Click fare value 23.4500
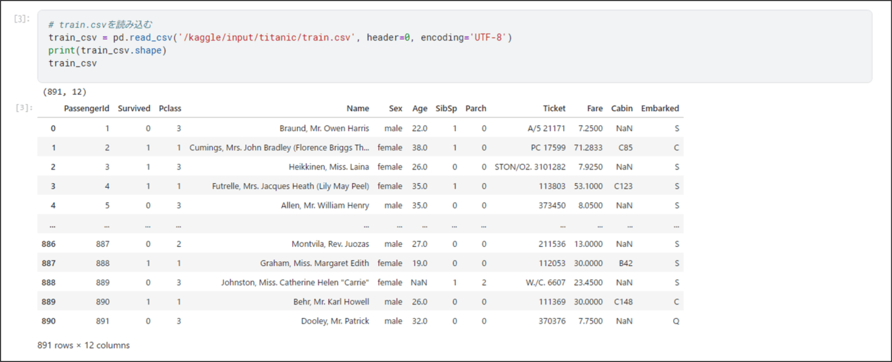The width and height of the screenshot is (892, 362). 588,282
